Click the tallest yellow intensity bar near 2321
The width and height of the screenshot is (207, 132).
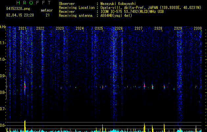25,126
